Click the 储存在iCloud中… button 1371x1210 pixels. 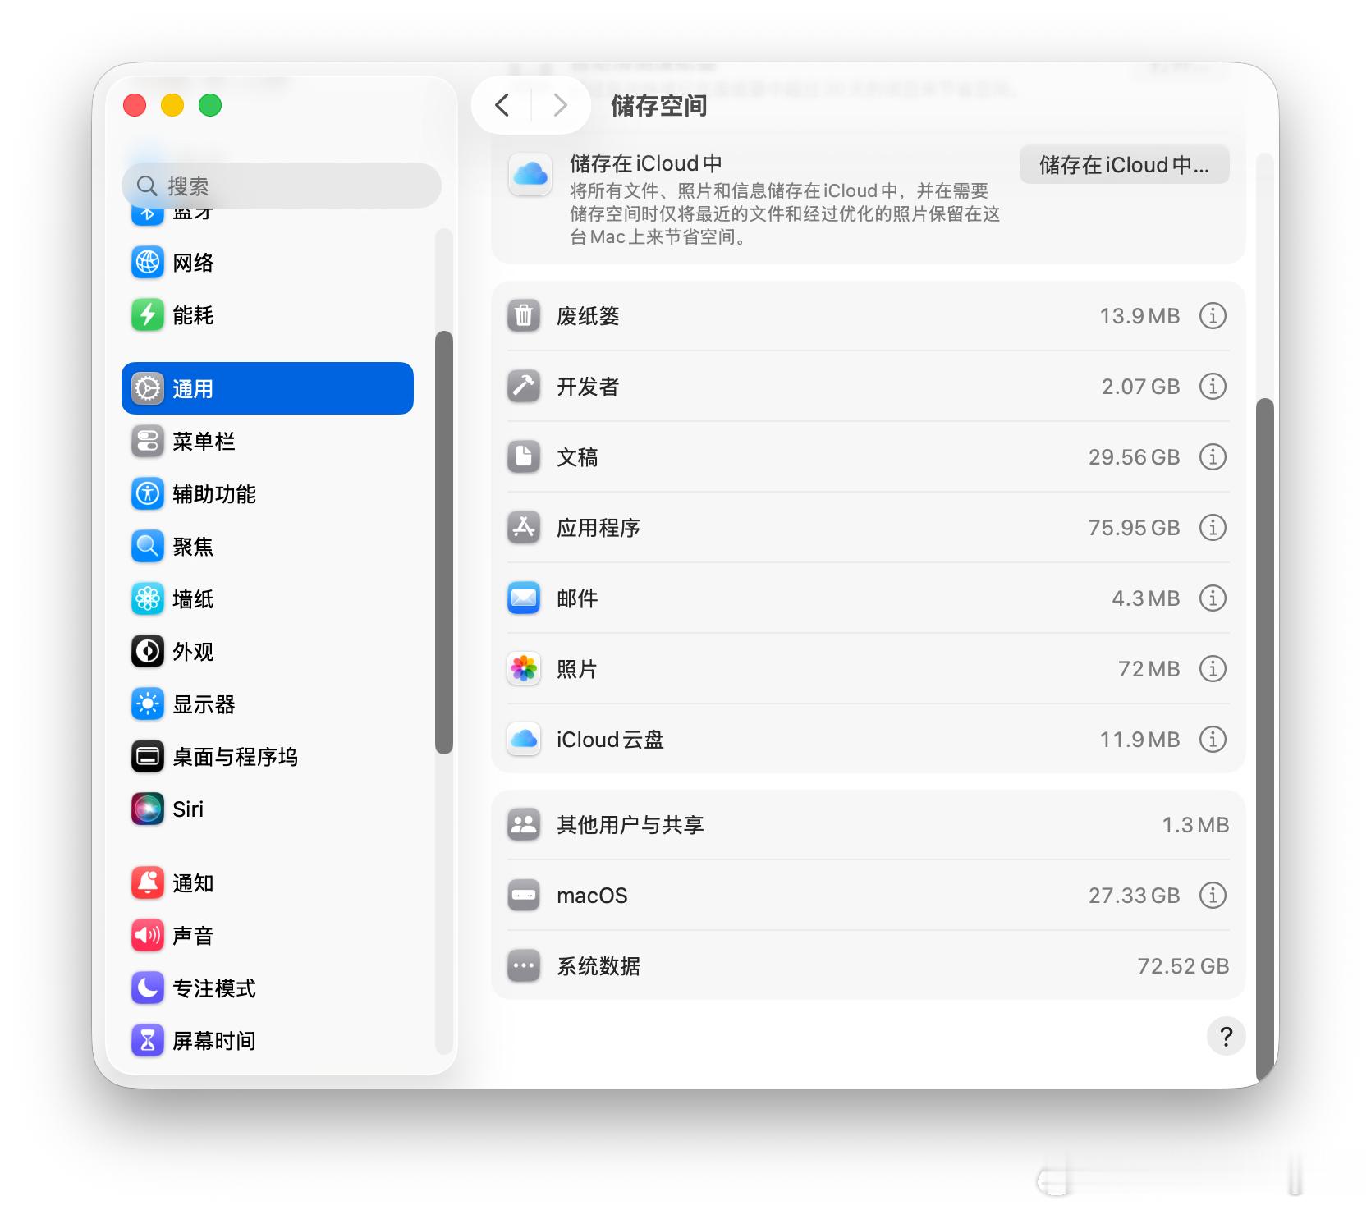coord(1124,165)
